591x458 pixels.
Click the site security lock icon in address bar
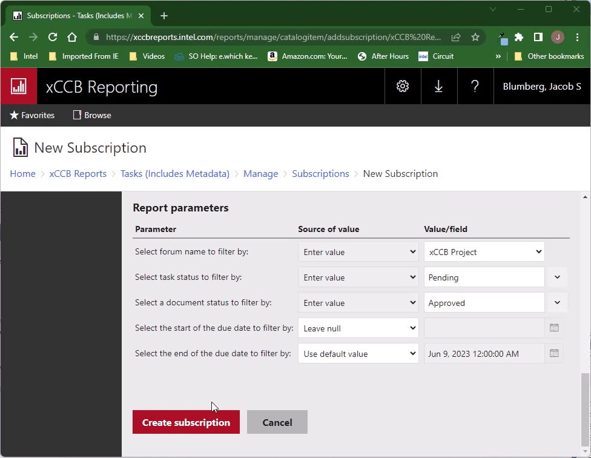pos(96,37)
